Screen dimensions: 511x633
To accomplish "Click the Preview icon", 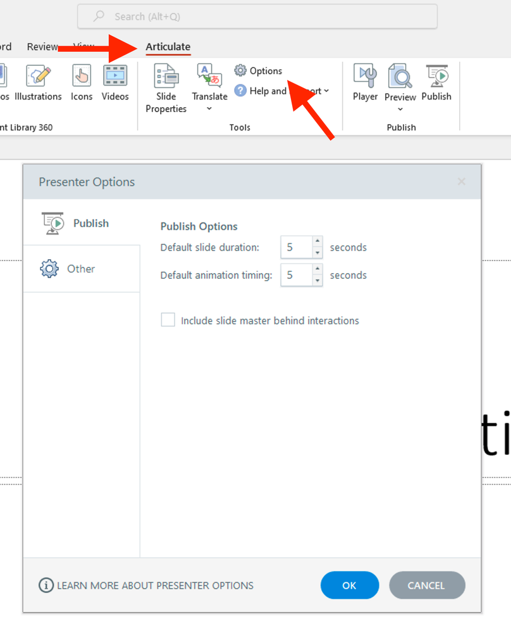I will coord(400,76).
